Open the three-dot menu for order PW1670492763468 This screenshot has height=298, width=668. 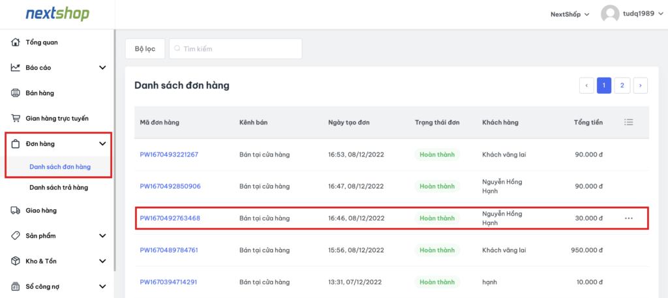629,218
